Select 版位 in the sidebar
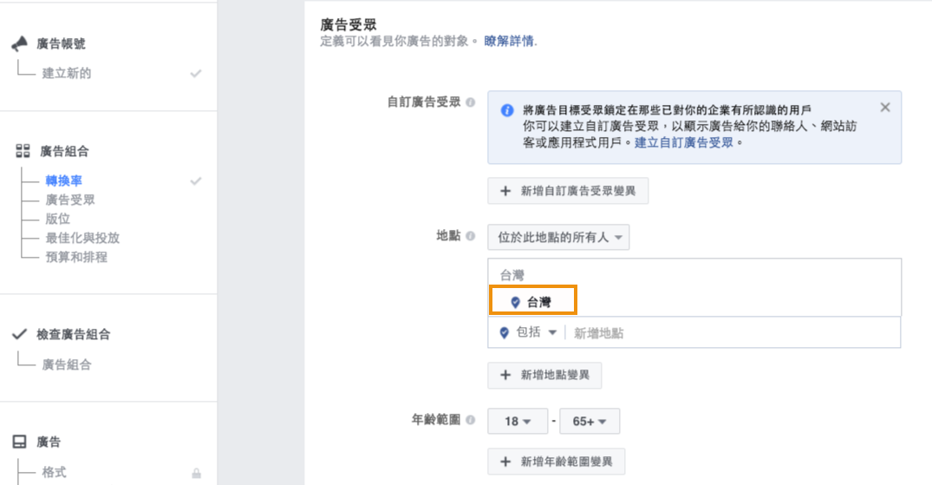The width and height of the screenshot is (932, 485). point(58,220)
